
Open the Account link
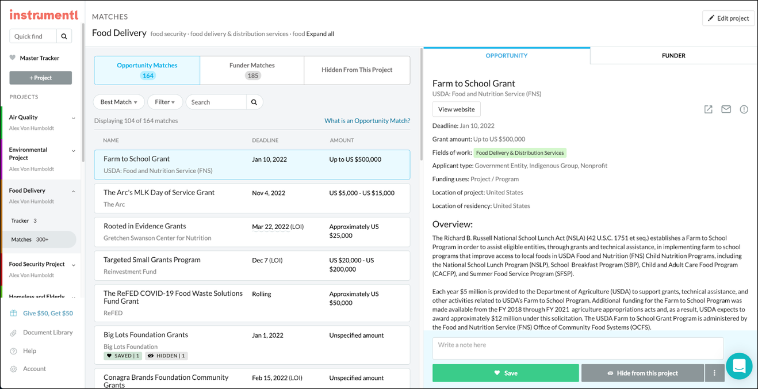(35, 369)
